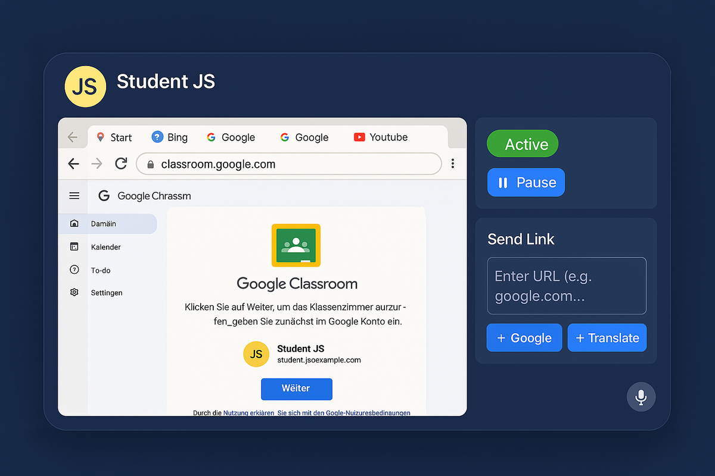Image resolution: width=715 pixels, height=476 pixels.
Task: Select Damäin in the Classroom sidebar
Action: (x=107, y=224)
